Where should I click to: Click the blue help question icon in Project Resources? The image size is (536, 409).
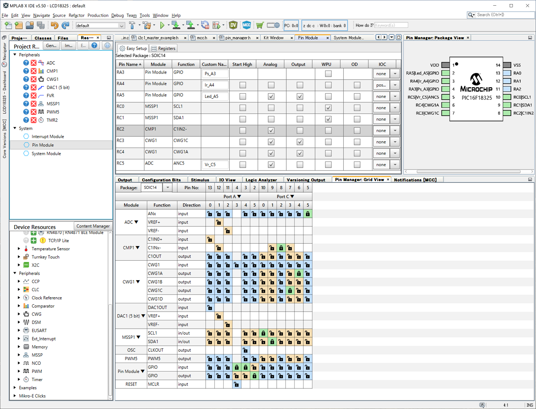[94, 45]
